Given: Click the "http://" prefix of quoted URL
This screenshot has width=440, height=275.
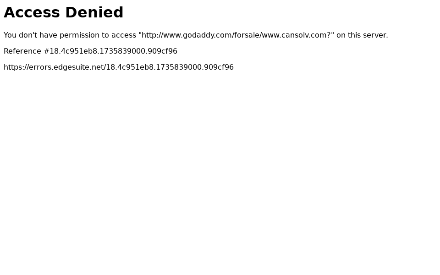Looking at the screenshot, I should click(152, 35).
